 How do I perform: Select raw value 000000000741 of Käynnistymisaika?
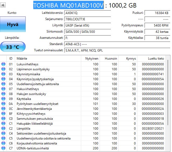pyautogui.click(x=153, y=74)
